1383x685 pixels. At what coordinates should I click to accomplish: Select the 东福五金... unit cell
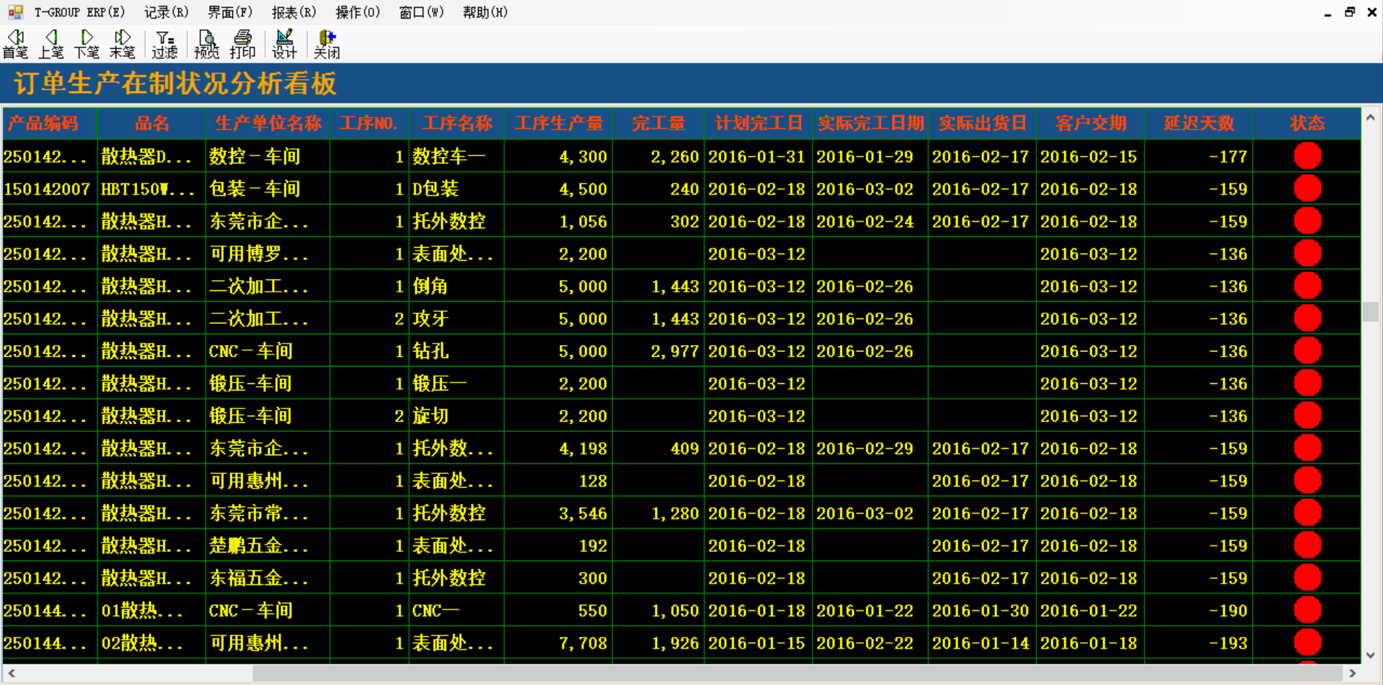(x=268, y=578)
